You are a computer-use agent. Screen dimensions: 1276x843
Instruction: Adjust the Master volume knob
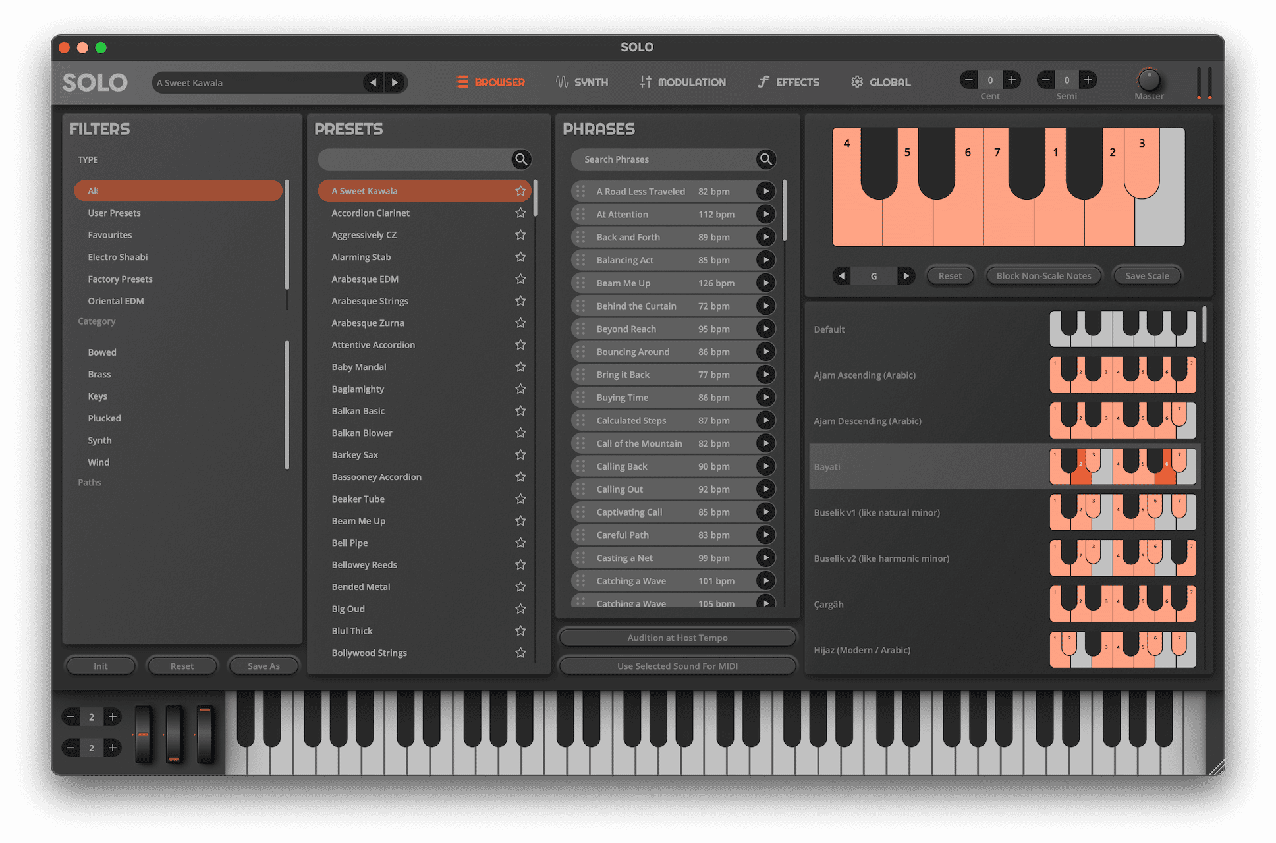(x=1149, y=80)
